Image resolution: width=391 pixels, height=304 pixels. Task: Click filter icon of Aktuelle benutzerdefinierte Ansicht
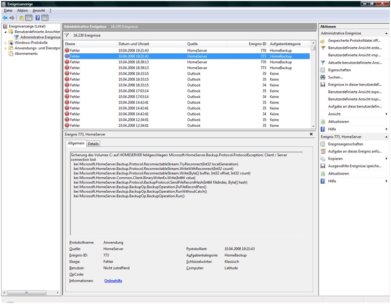tap(323, 63)
